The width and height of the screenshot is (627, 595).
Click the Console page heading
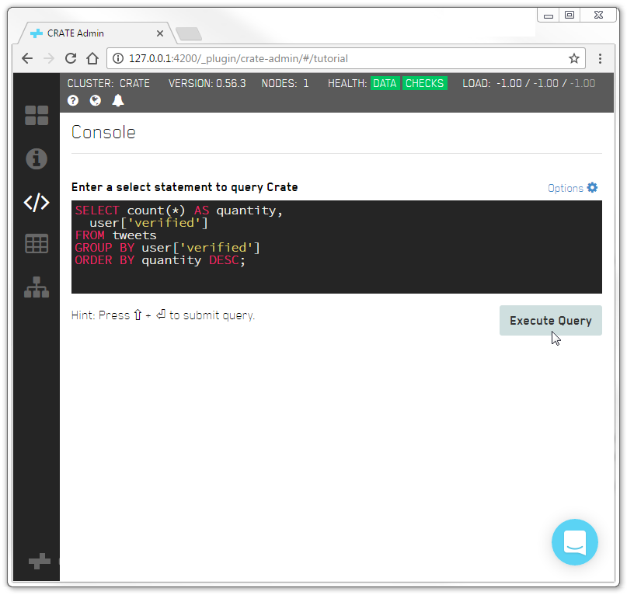103,132
